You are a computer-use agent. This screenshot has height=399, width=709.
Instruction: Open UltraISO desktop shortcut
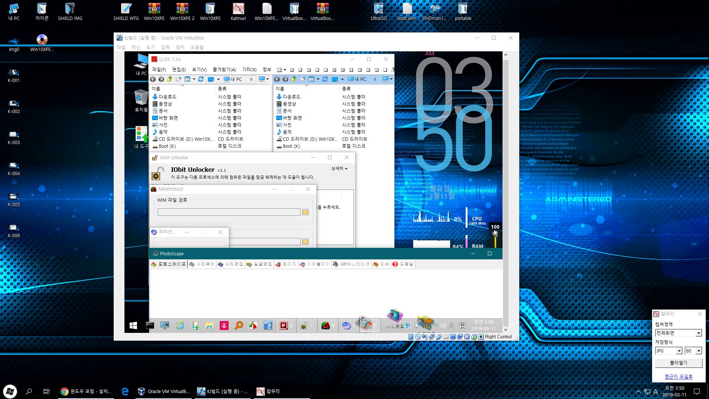point(379,12)
